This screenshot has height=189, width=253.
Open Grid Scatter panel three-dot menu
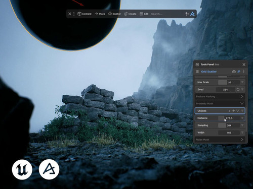pos(244,72)
